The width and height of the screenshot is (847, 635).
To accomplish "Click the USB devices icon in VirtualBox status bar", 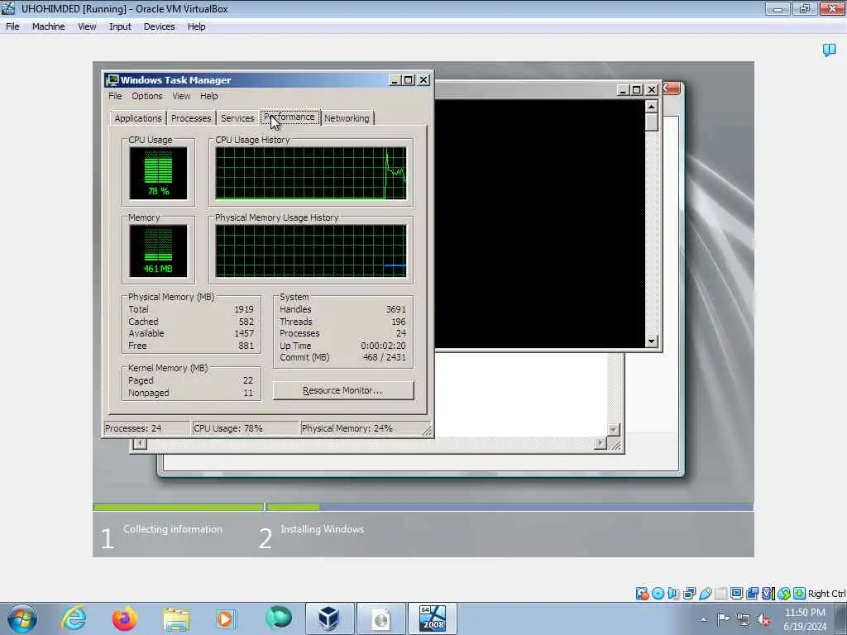I will point(705,594).
